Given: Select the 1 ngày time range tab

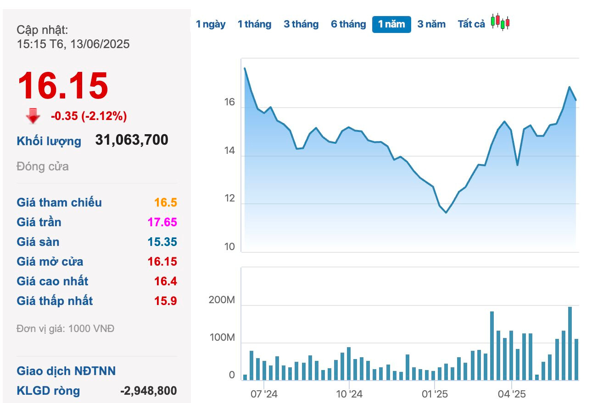Looking at the screenshot, I should 211,24.
